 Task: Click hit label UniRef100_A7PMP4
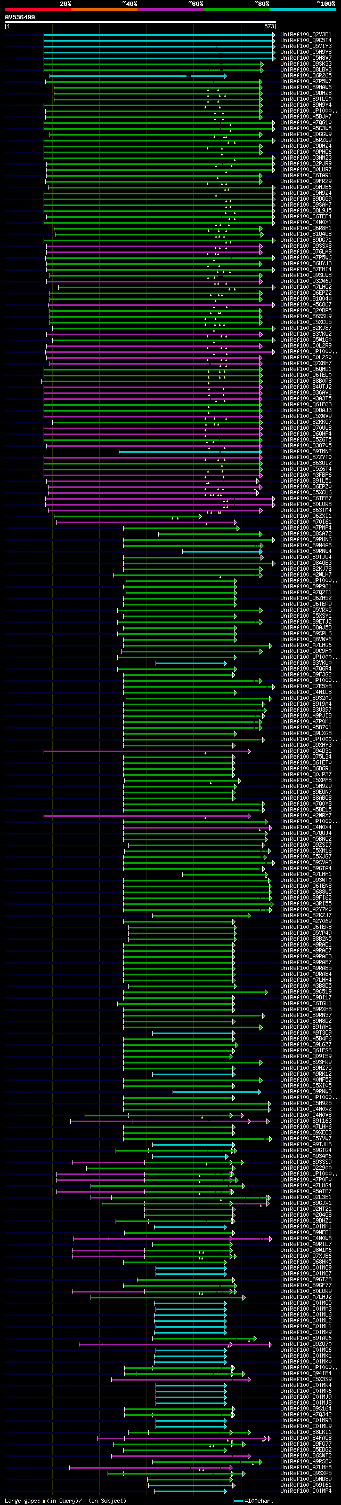coord(306,527)
